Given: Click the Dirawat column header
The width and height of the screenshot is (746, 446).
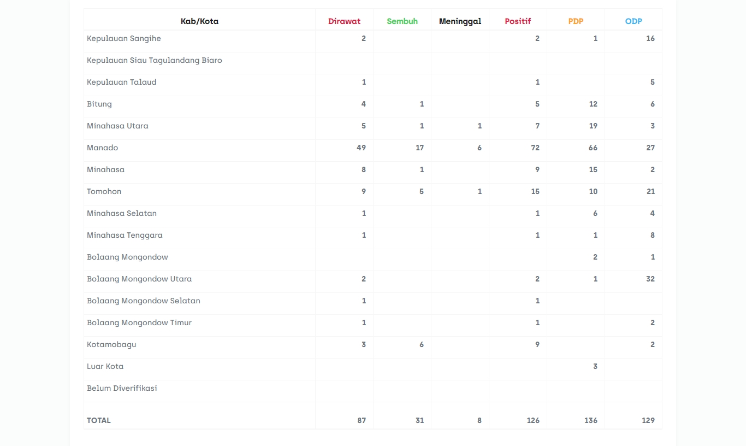Looking at the screenshot, I should 344,21.
